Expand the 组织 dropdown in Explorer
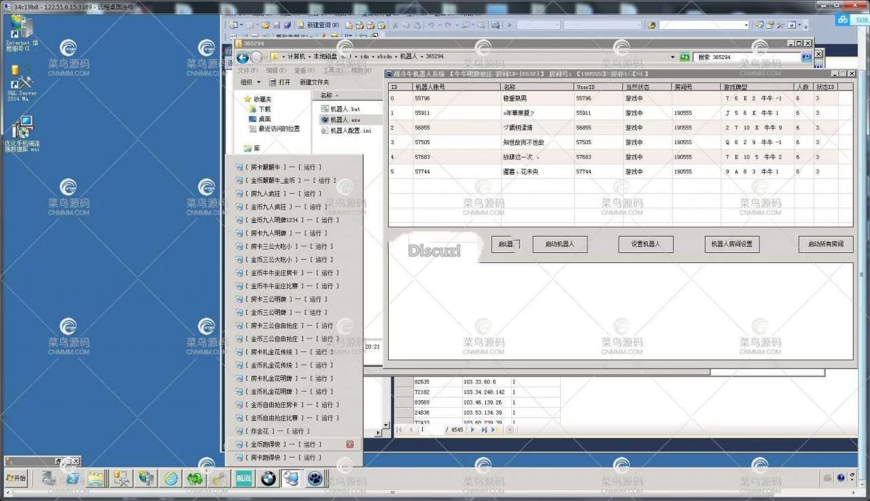 click(251, 82)
